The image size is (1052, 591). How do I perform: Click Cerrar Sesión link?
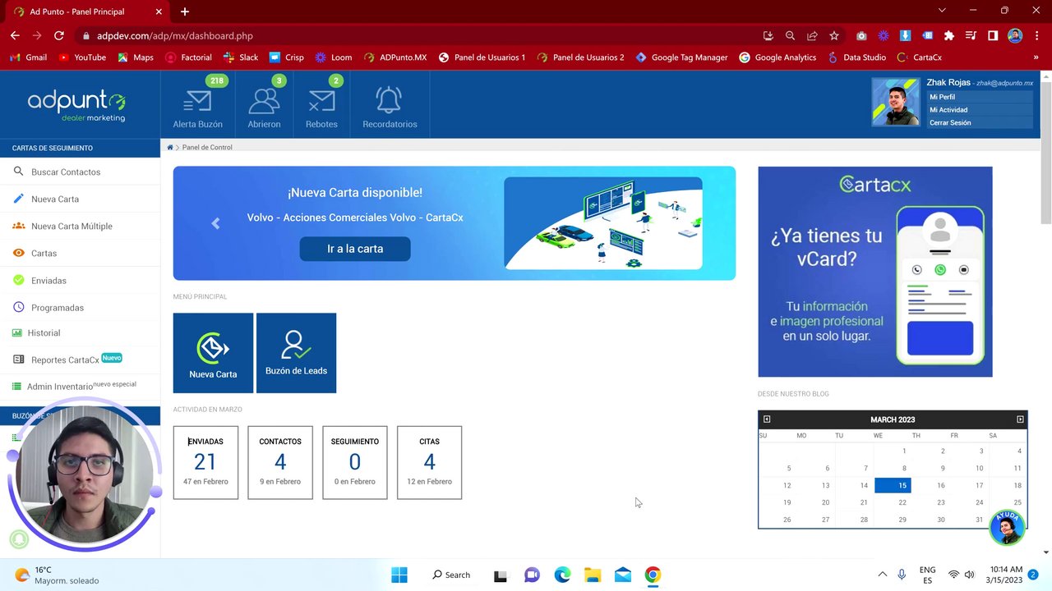tap(950, 122)
